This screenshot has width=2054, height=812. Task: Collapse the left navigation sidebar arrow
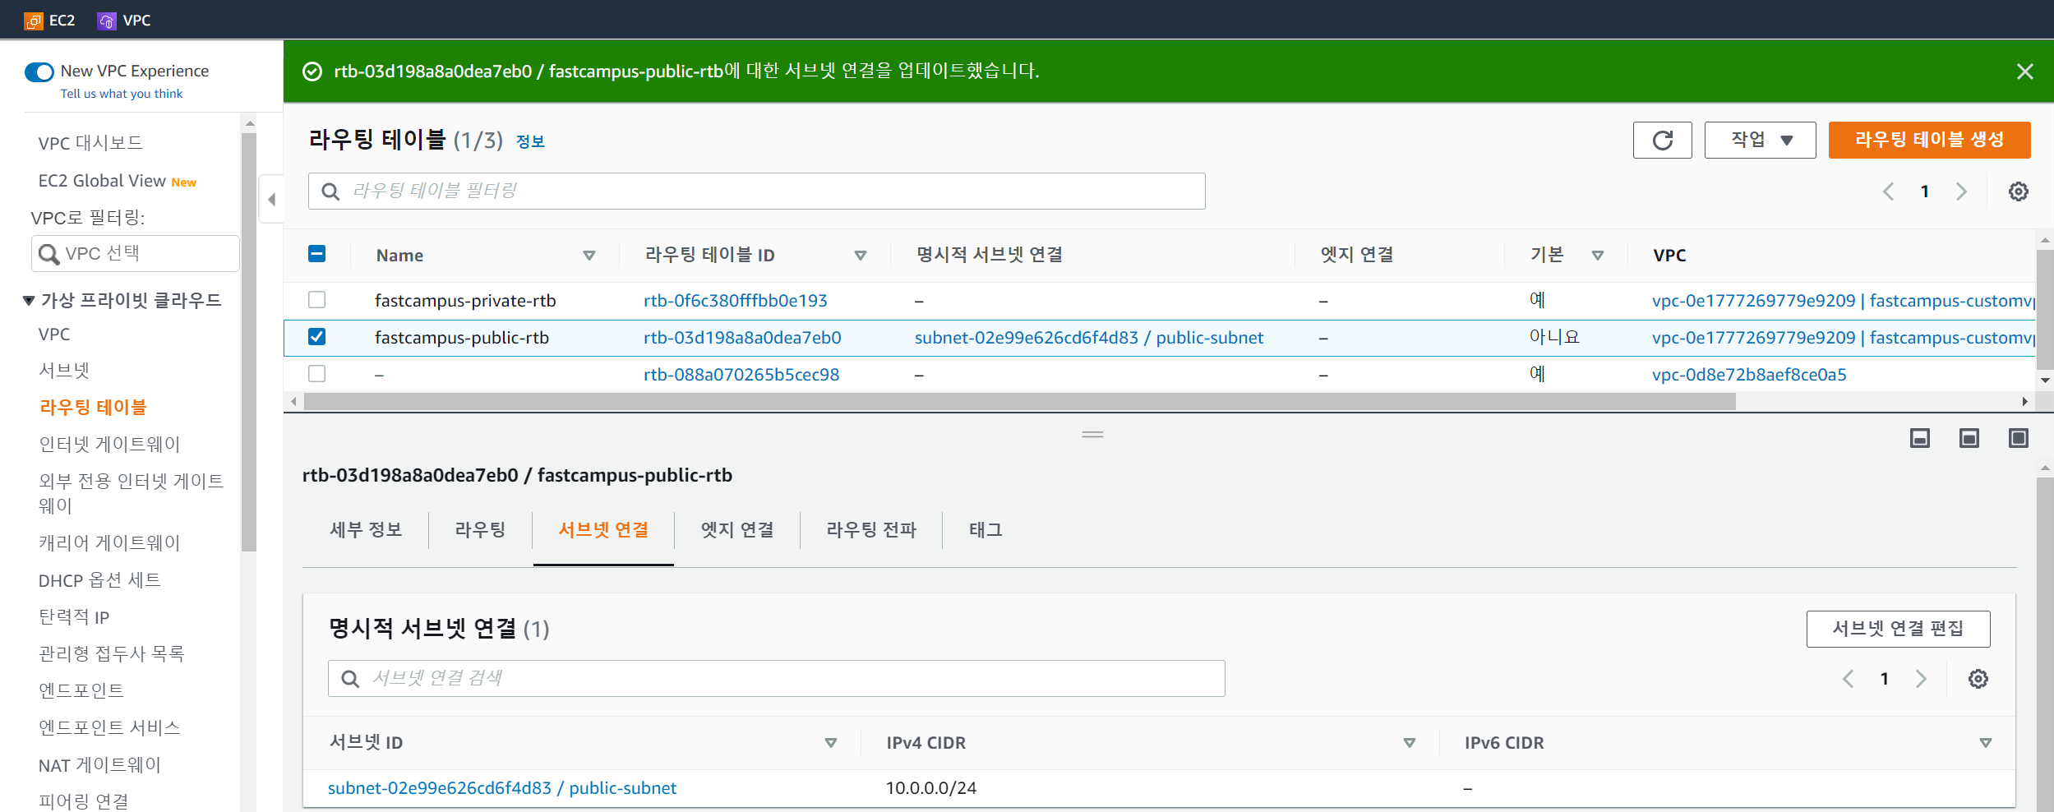[x=271, y=199]
